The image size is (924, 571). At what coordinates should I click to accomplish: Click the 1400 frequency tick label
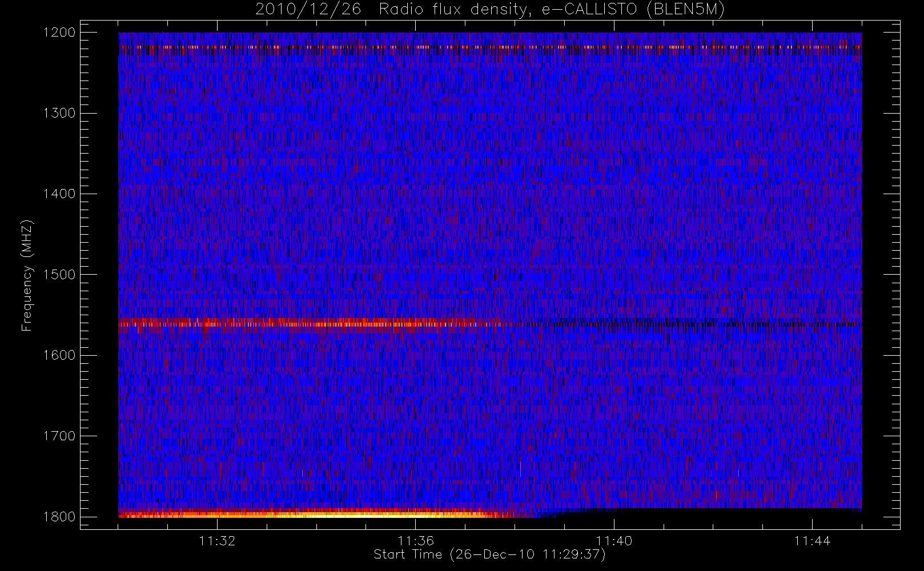59,194
